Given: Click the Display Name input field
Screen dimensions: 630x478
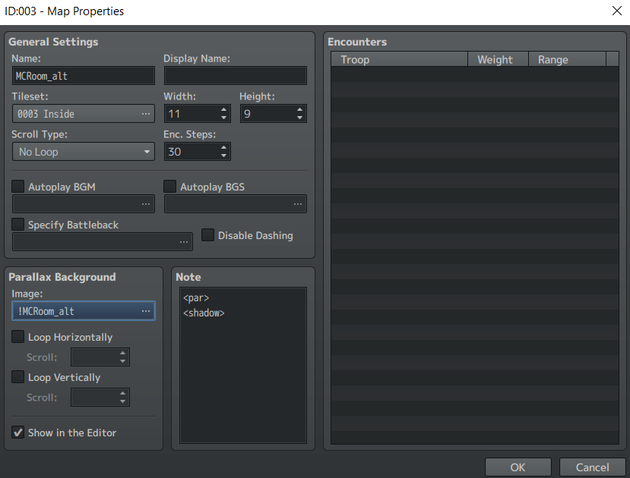Looking at the screenshot, I should click(236, 76).
